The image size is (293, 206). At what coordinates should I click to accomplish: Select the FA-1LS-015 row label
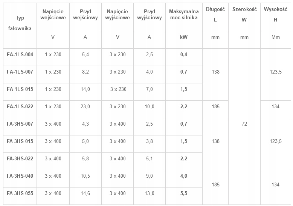tap(20, 89)
